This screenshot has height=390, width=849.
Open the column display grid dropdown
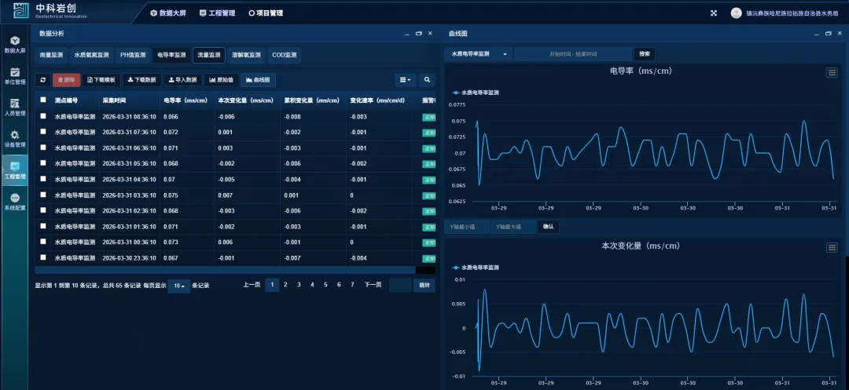point(405,79)
